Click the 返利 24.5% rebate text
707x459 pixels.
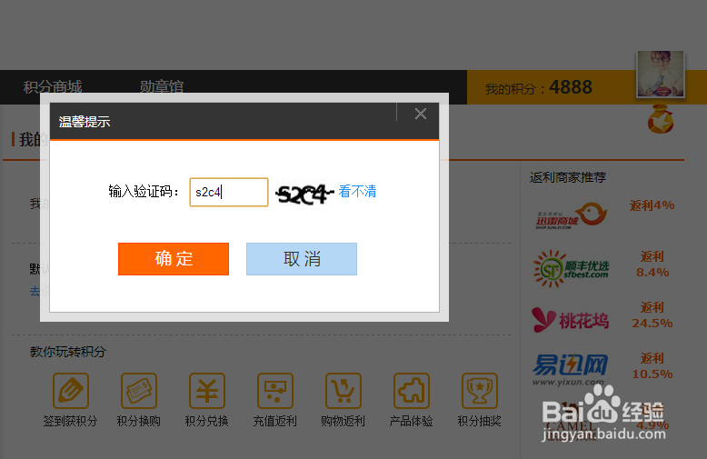point(652,315)
